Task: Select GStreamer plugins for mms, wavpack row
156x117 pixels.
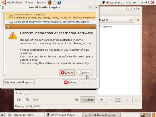Action: point(50,22)
